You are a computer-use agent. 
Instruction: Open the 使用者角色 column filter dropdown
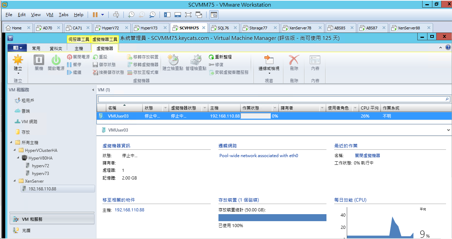pos(356,108)
